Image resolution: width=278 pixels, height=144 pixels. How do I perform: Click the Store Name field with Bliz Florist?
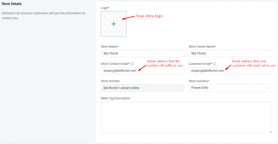pos(142,53)
